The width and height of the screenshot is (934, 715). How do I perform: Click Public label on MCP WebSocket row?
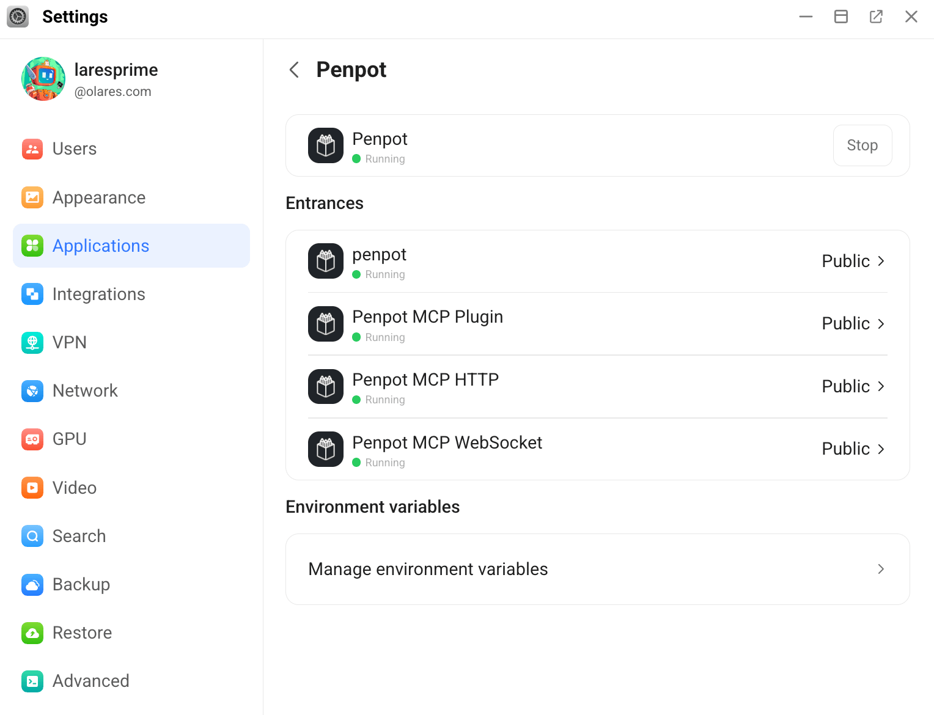point(845,449)
